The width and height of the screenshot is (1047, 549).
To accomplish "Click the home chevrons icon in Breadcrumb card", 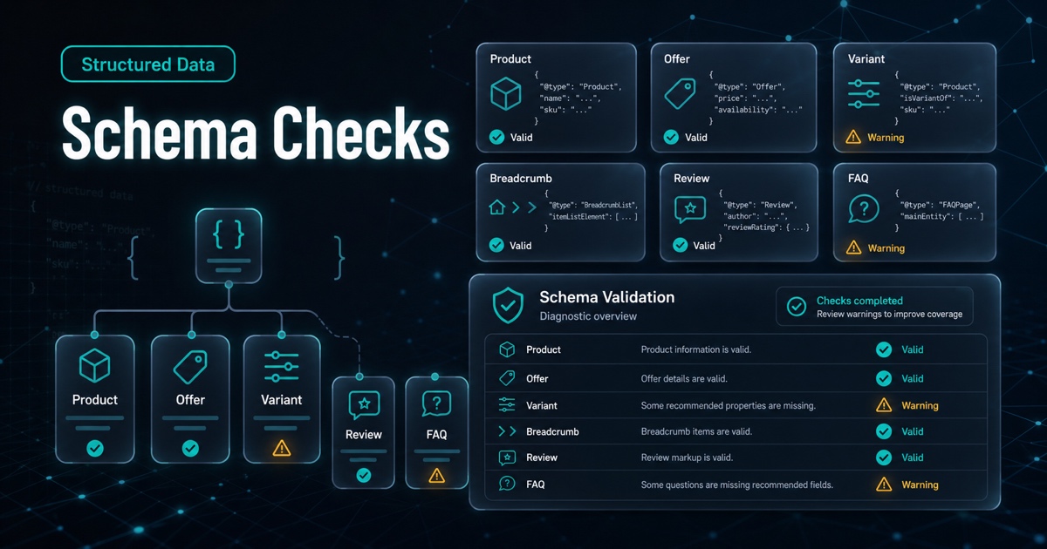I will pos(511,208).
